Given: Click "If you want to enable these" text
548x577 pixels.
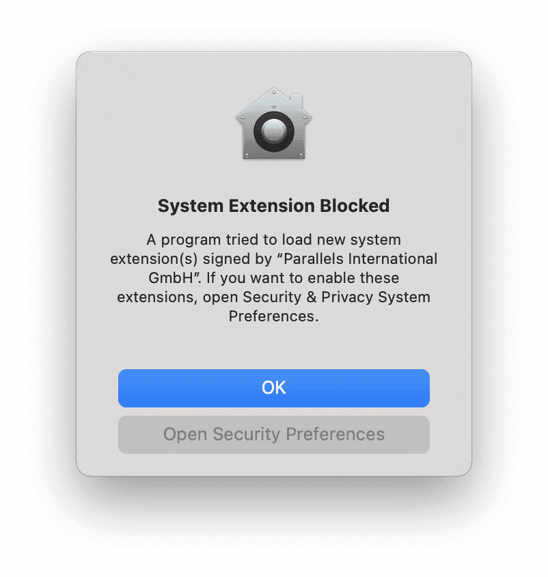Looking at the screenshot, I should [x=313, y=279].
